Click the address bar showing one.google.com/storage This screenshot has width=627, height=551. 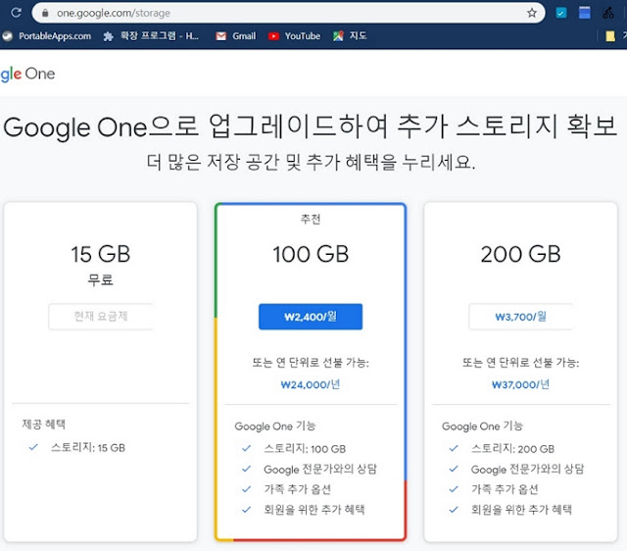pos(288,13)
